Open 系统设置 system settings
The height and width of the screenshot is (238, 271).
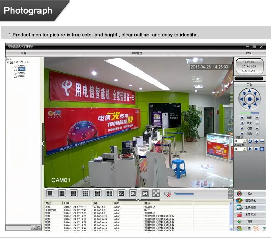point(250,208)
